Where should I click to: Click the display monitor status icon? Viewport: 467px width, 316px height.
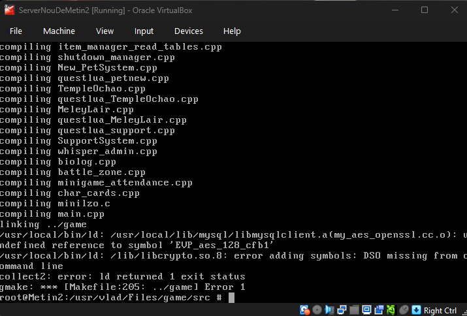point(366,310)
